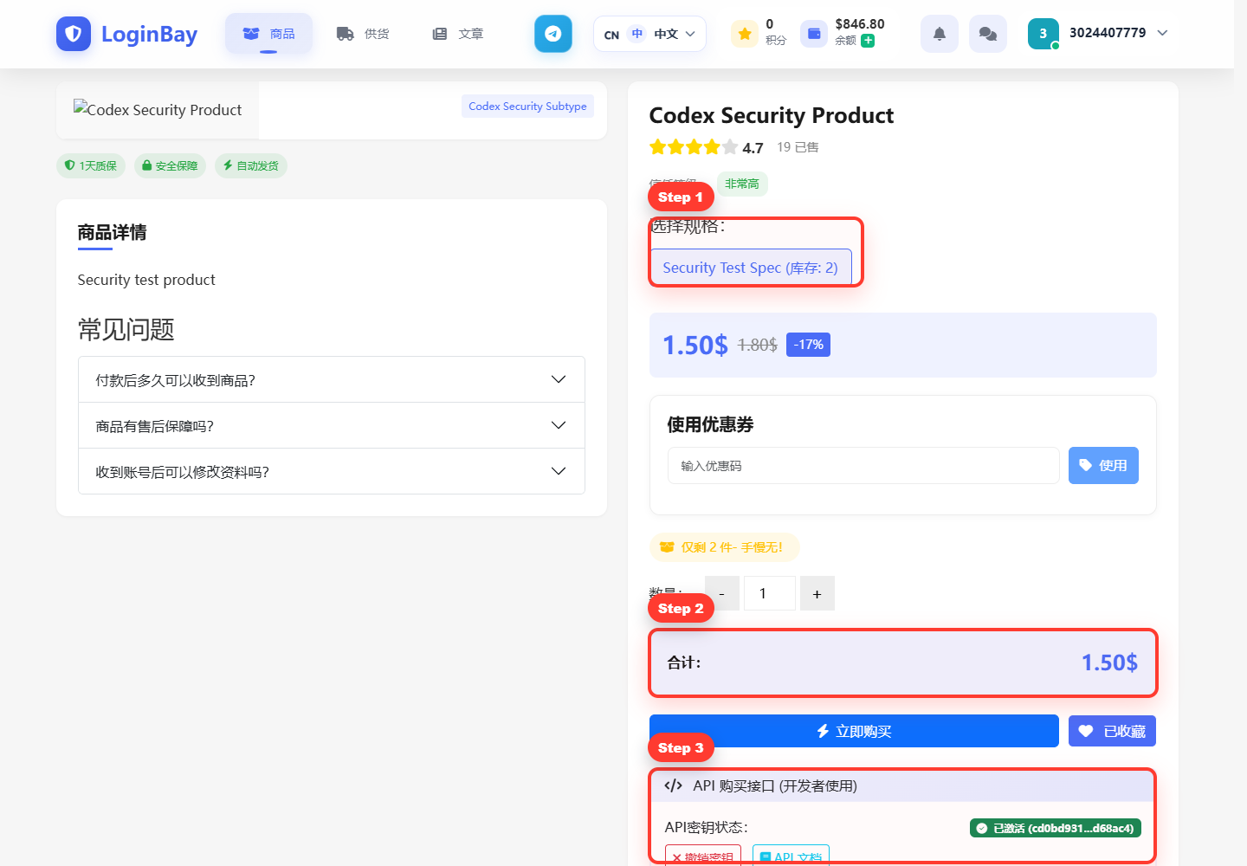Decrease quantity with minus button

click(722, 593)
